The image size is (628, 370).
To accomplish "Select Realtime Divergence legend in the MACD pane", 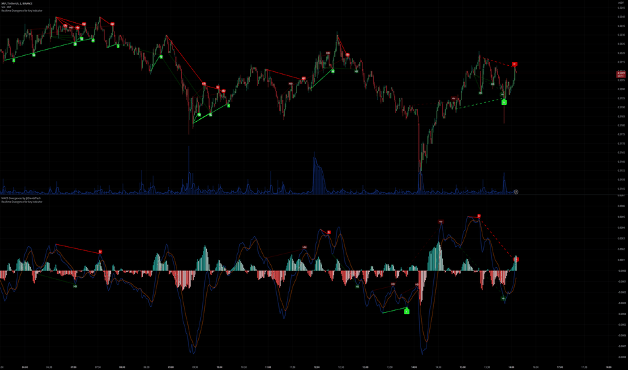I will [x=22, y=202].
